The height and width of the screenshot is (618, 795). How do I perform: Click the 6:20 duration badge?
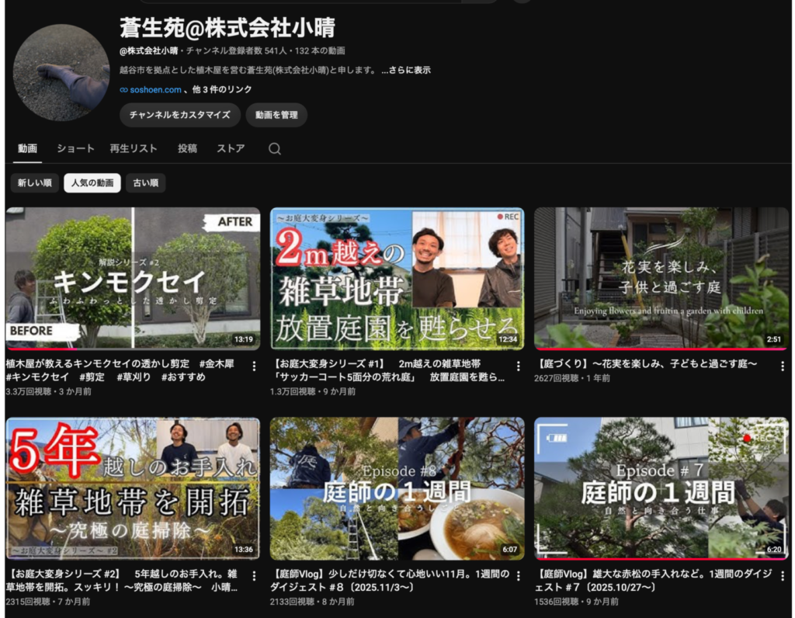(774, 549)
